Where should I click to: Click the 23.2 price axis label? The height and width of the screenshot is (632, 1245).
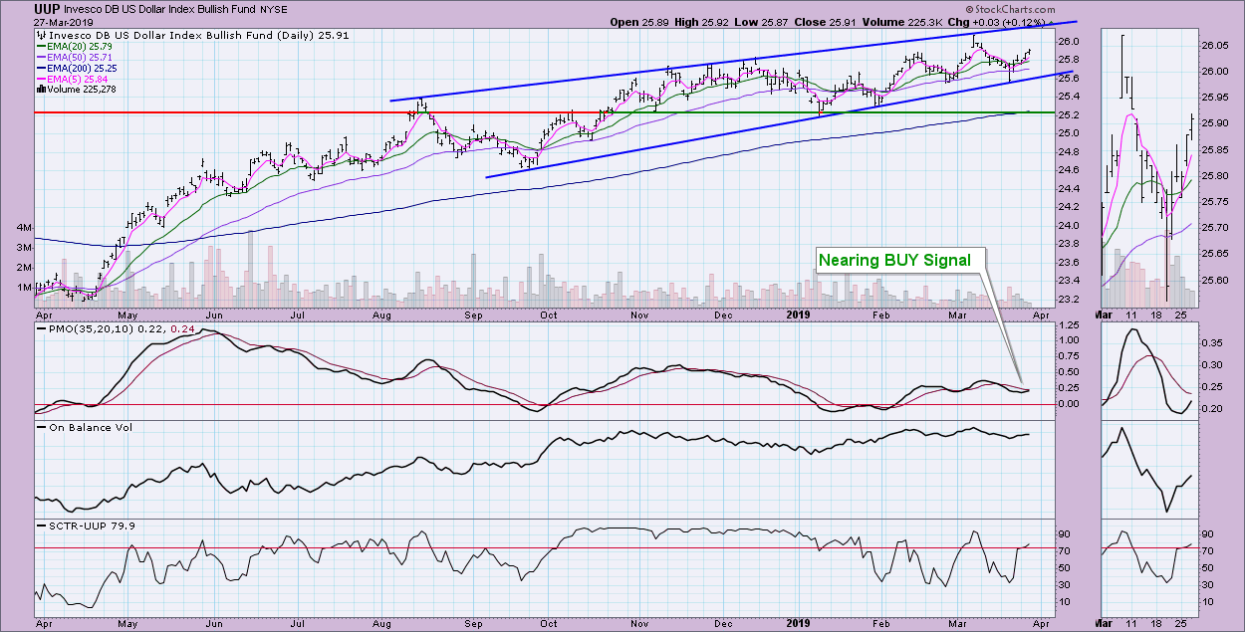pos(1069,300)
